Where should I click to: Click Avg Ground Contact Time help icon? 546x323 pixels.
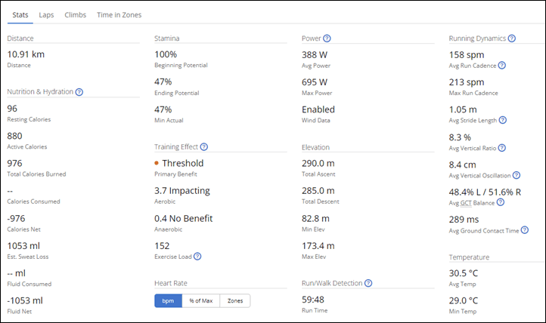(525, 230)
